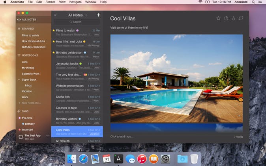Open the File menu

coord(30,2)
